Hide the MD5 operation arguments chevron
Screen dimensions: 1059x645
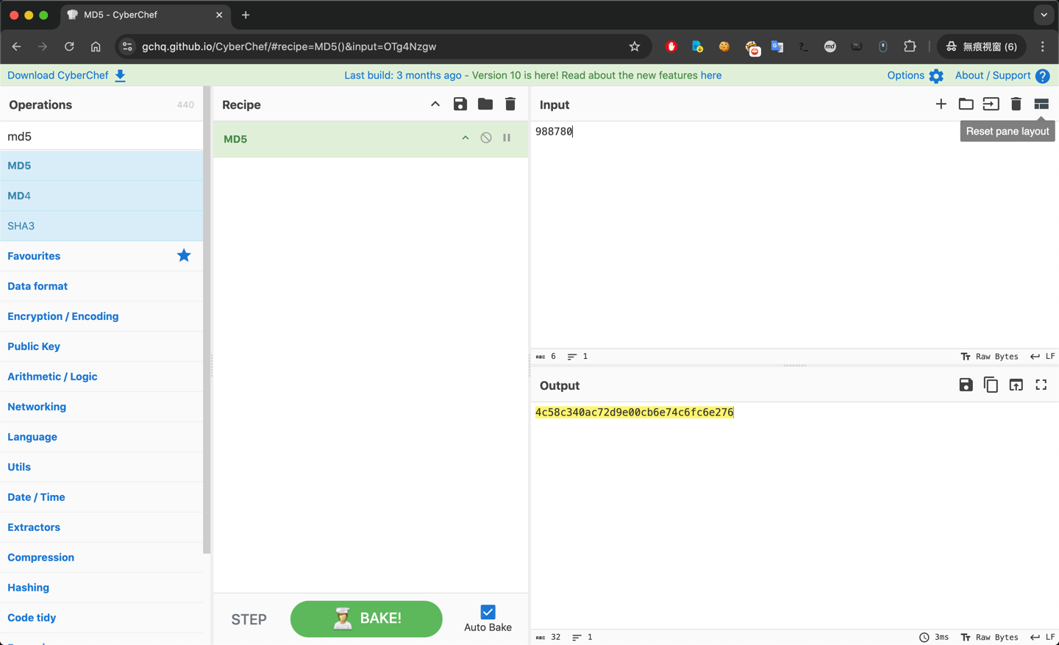click(x=466, y=138)
